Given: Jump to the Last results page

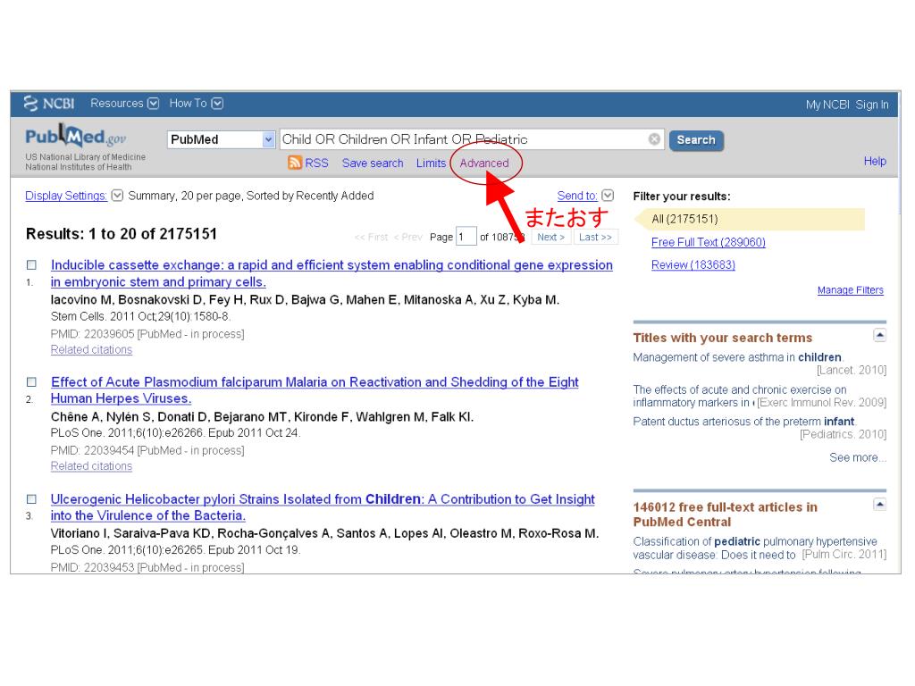Looking at the screenshot, I should pos(595,237).
